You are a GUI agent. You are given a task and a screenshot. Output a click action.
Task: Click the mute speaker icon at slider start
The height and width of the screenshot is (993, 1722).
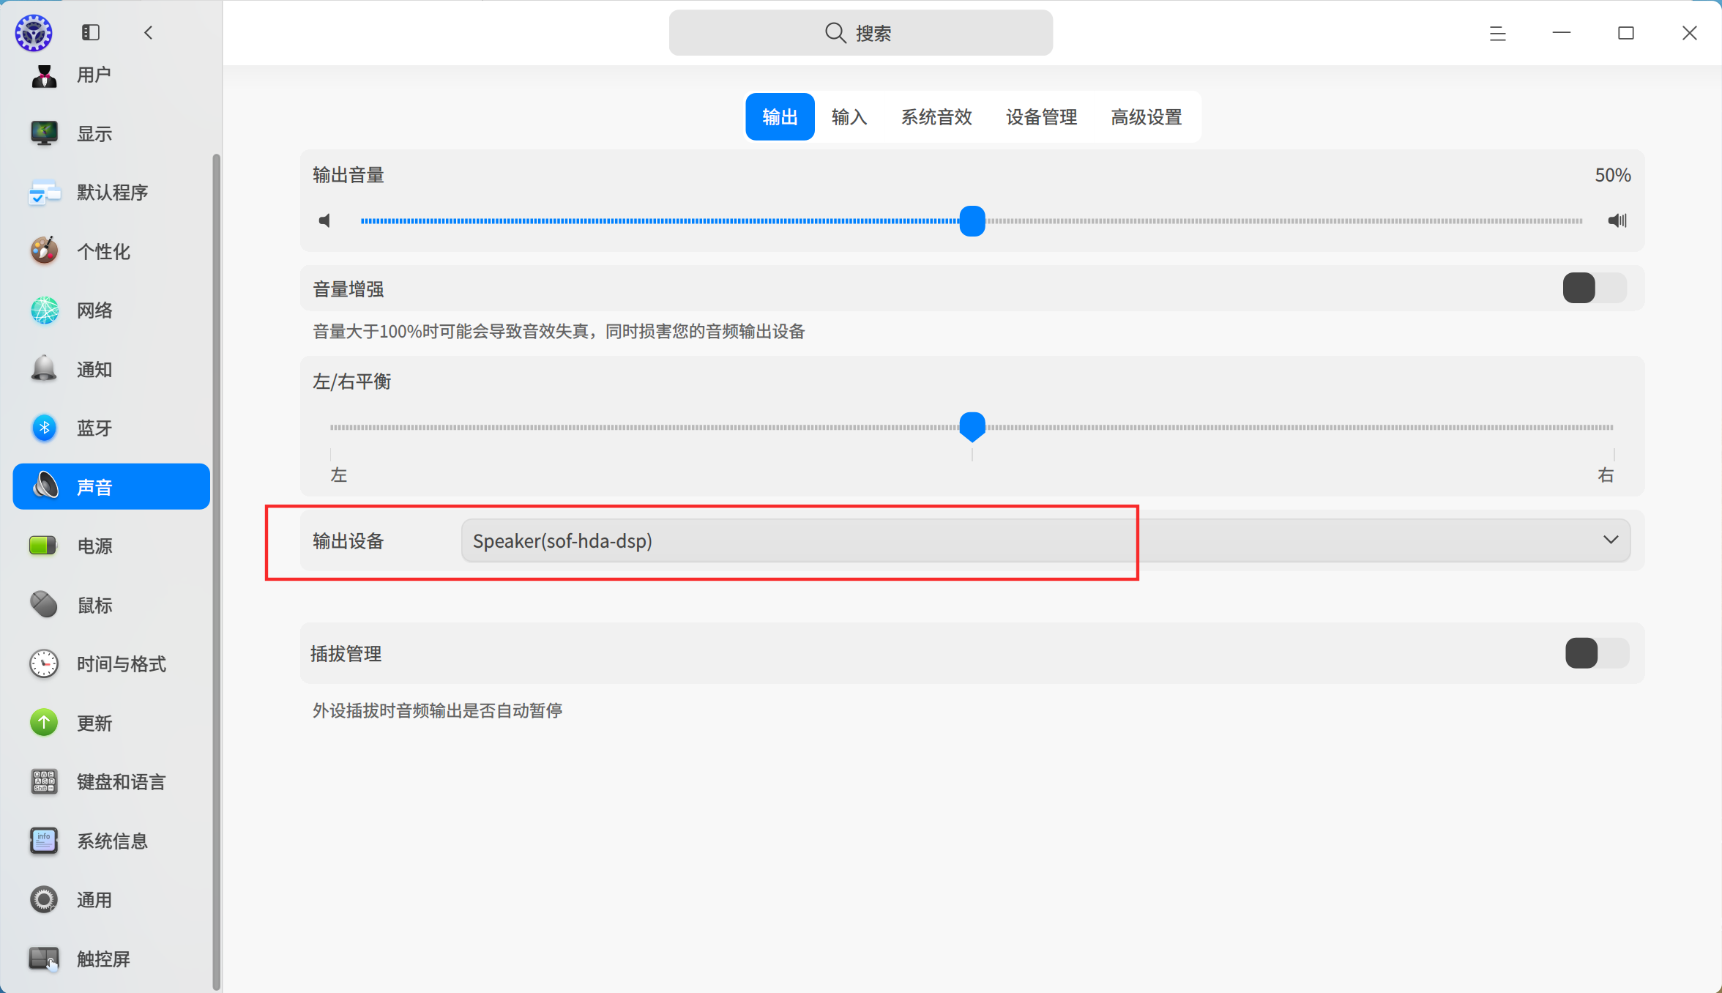coord(325,220)
